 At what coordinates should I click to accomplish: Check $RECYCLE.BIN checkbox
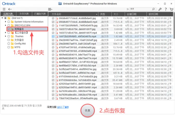coord(9,25)
